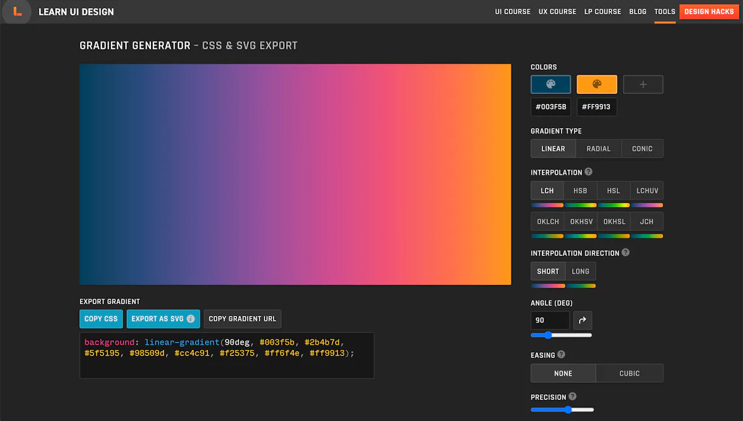The height and width of the screenshot is (421, 743).
Task: Choose HSB interpolation mode
Action: click(x=580, y=190)
